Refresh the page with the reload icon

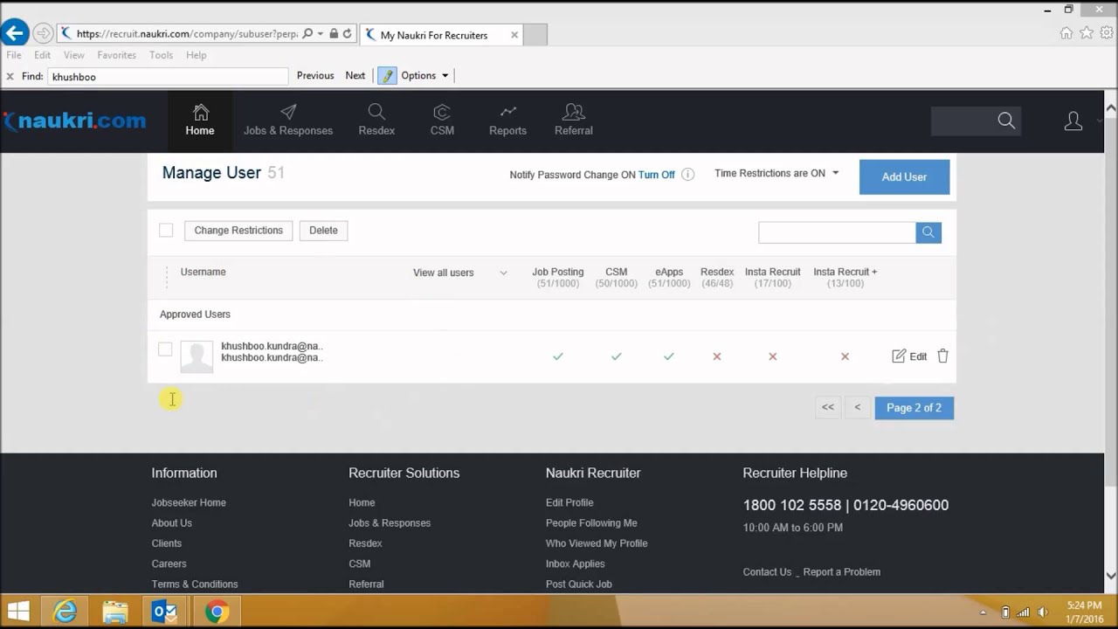(347, 34)
